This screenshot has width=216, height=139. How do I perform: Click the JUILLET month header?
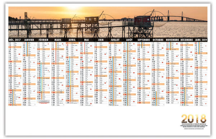115,40
